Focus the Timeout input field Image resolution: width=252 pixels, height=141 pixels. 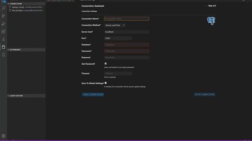(118, 73)
